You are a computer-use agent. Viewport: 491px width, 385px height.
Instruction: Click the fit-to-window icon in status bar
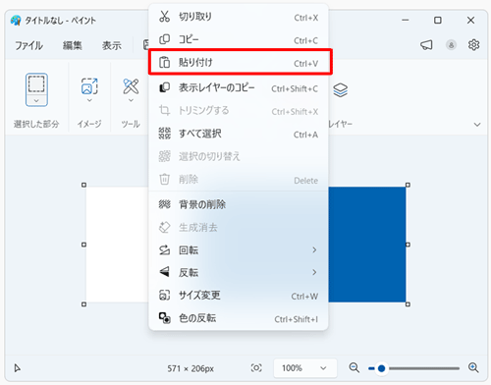click(256, 368)
